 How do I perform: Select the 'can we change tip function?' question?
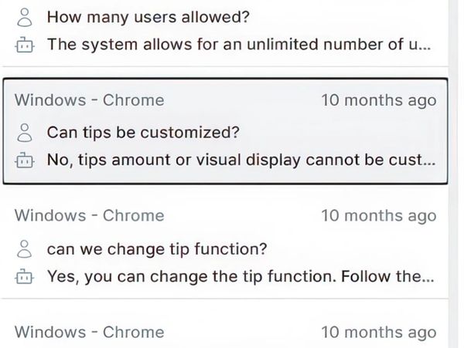point(157,248)
